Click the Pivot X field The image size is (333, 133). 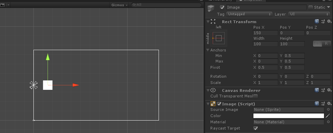(x=268, y=67)
